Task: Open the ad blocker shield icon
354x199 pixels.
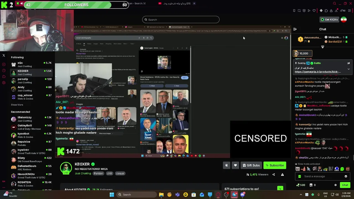Action: coord(304,11)
